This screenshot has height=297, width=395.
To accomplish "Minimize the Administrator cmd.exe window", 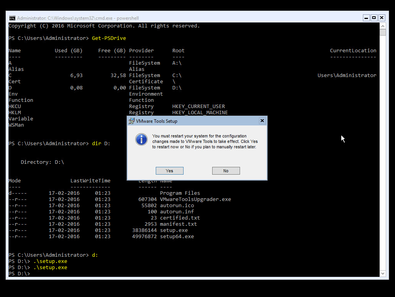I will (x=366, y=18).
